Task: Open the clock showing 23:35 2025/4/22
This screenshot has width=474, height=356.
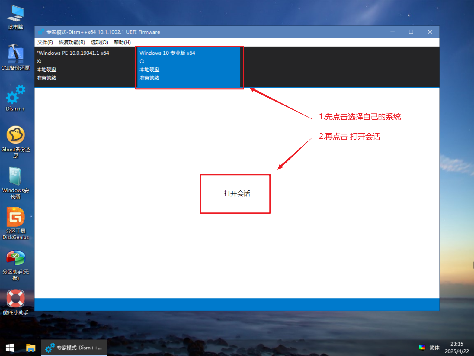Action: pos(457,348)
